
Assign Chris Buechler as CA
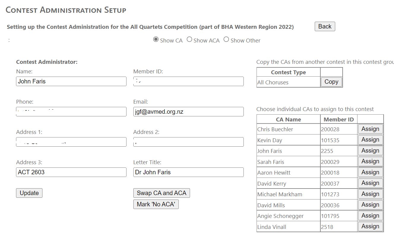click(x=370, y=129)
